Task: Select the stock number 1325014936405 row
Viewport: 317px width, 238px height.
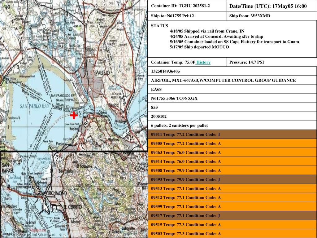Action: tap(232, 71)
